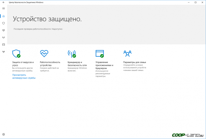Open the device health heart sidebar icon
This screenshot has height=139, width=206.
(x=3, y=30)
